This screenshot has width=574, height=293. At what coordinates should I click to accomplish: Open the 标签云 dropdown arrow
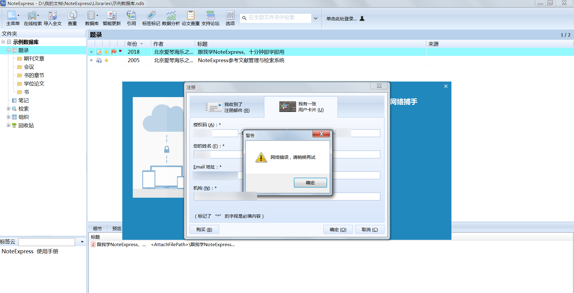(x=82, y=242)
